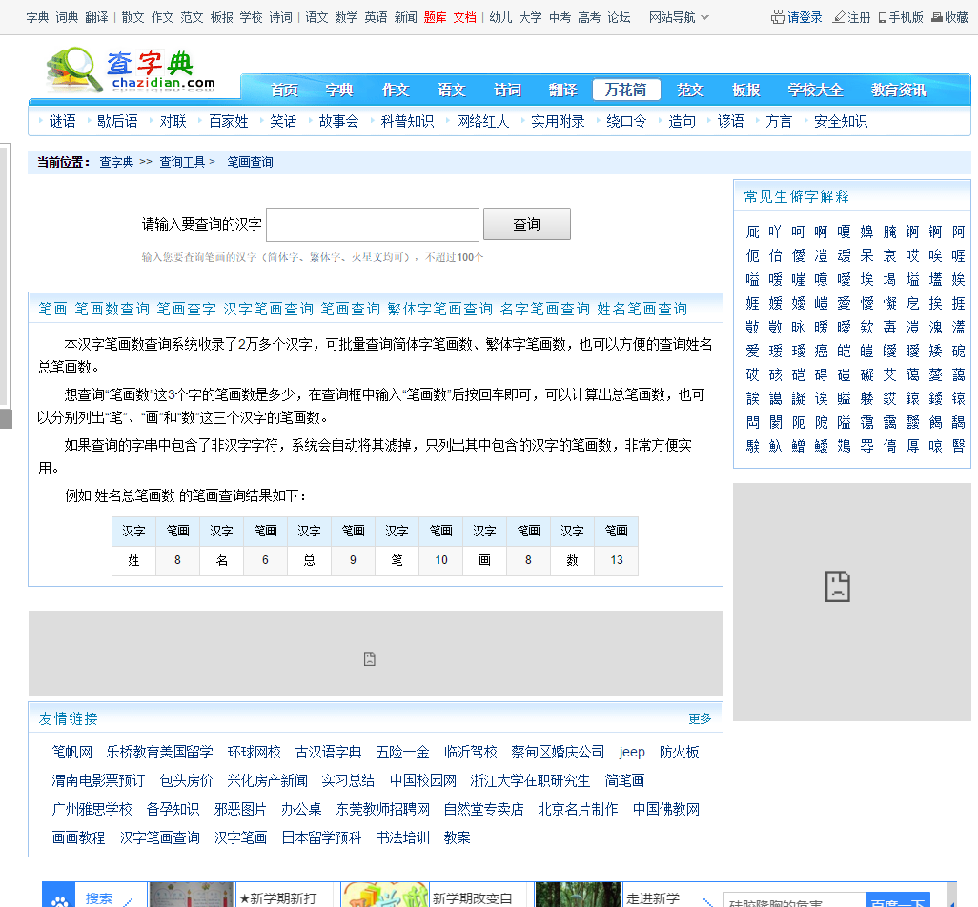Open the 万花筒 navigation tab
The image size is (978, 907).
[625, 90]
